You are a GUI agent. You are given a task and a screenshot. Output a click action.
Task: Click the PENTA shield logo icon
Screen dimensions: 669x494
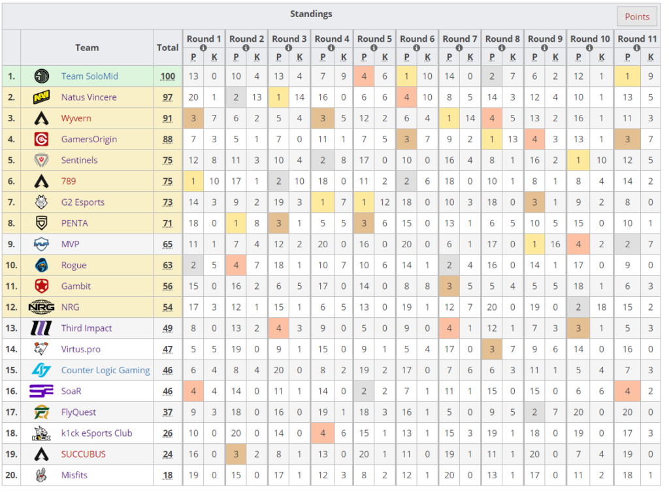(x=41, y=223)
